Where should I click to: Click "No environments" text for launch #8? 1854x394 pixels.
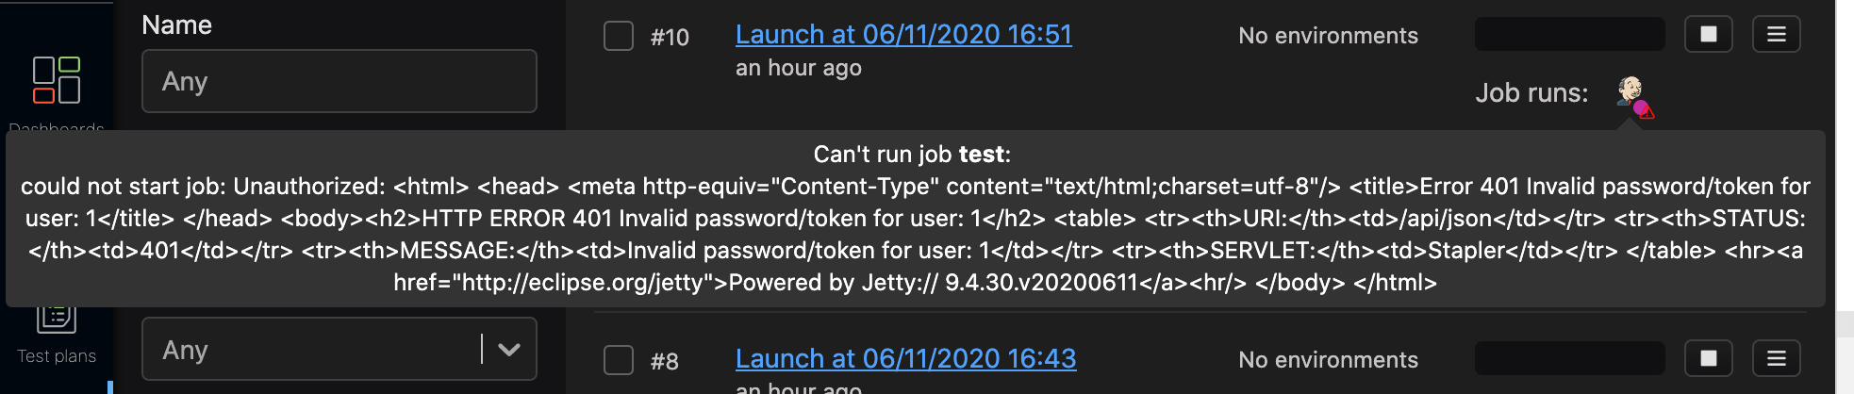(1328, 360)
